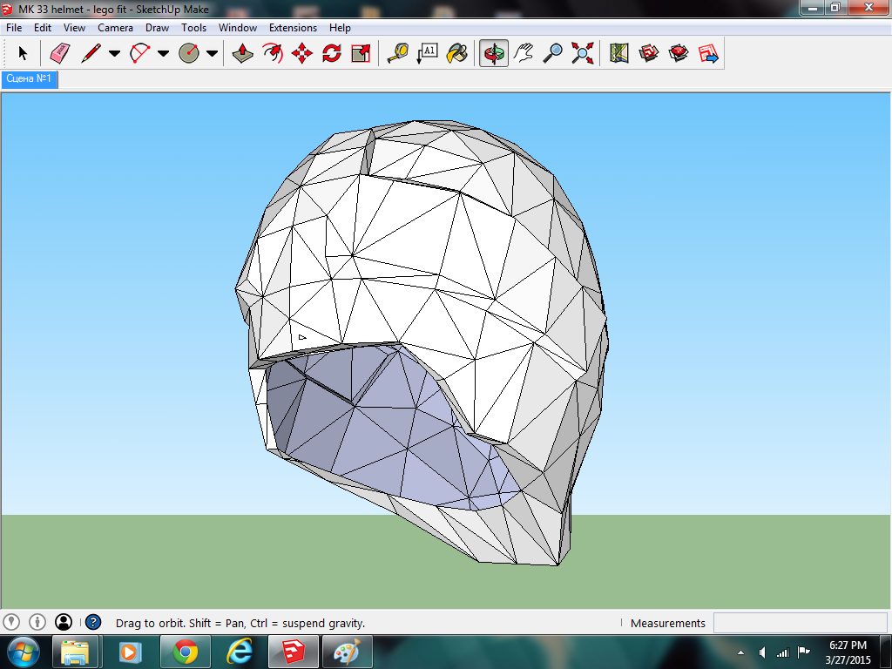Activate the Move tool
This screenshot has height=669, width=892.
click(302, 54)
